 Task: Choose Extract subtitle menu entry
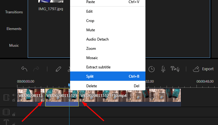[98, 67]
